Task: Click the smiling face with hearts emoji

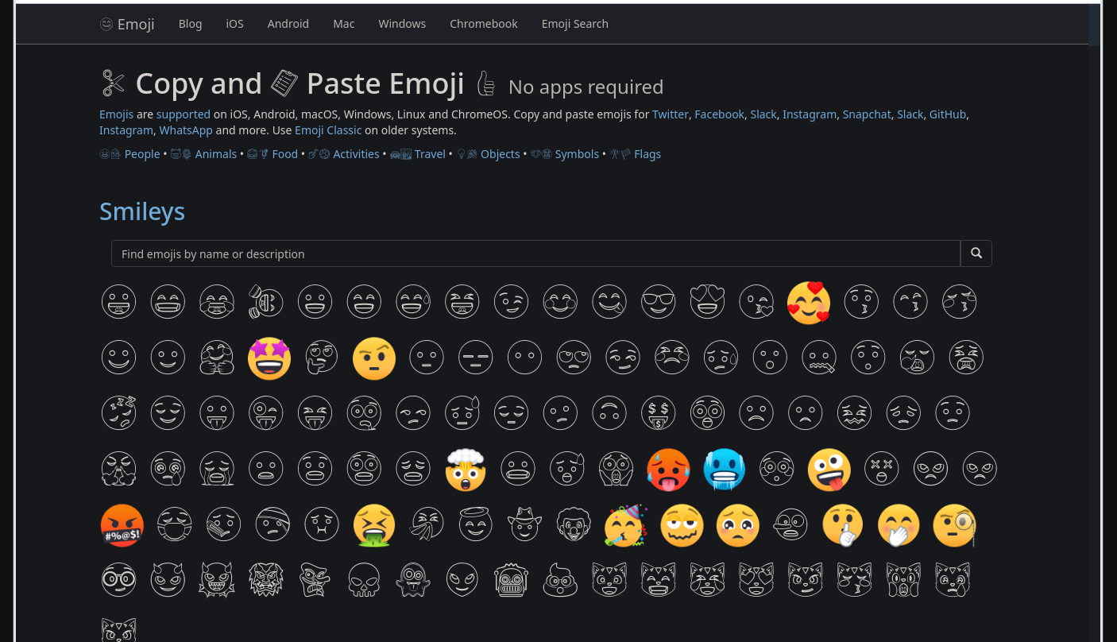Action: pos(809,303)
